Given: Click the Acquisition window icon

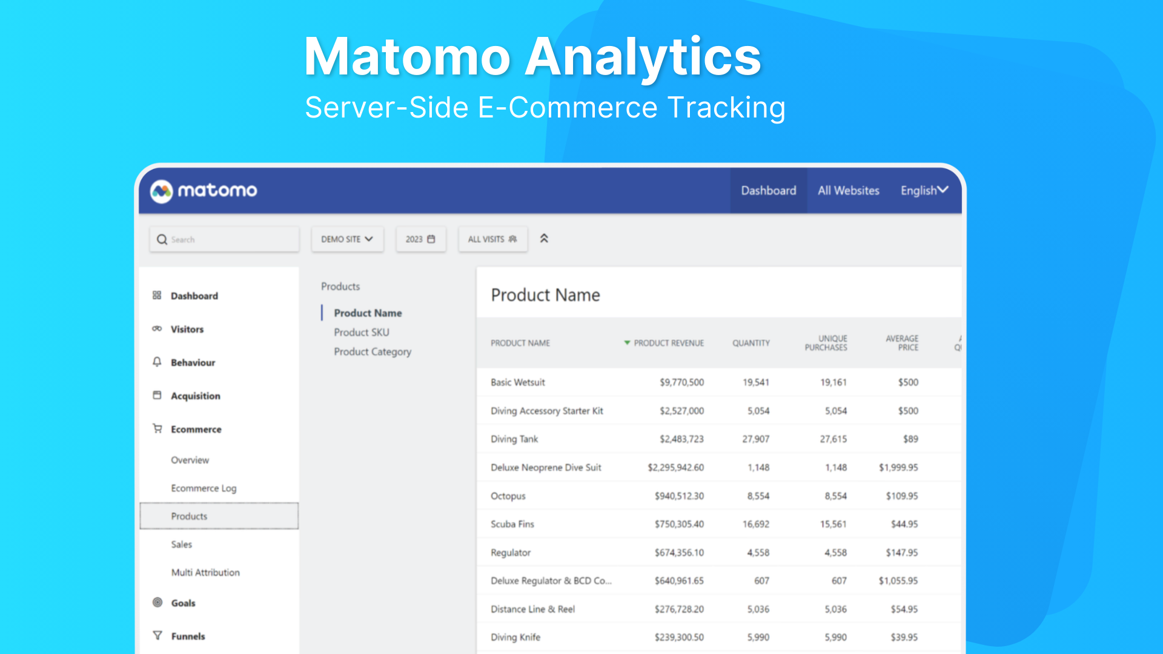Looking at the screenshot, I should pyautogui.click(x=157, y=395).
